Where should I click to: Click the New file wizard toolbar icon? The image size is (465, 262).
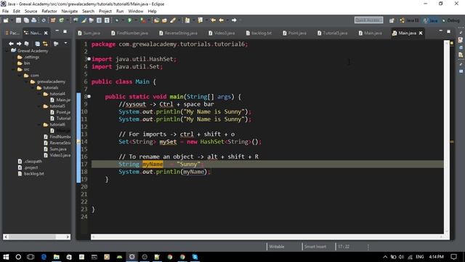click(6, 20)
